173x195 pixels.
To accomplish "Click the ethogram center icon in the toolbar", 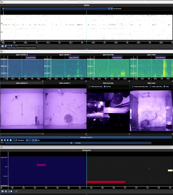I will 6,191.
